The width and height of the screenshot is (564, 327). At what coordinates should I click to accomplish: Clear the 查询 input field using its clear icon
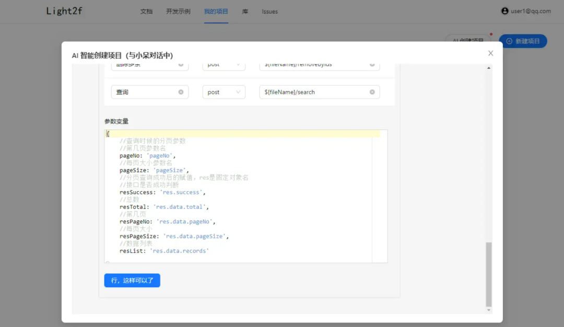(180, 92)
